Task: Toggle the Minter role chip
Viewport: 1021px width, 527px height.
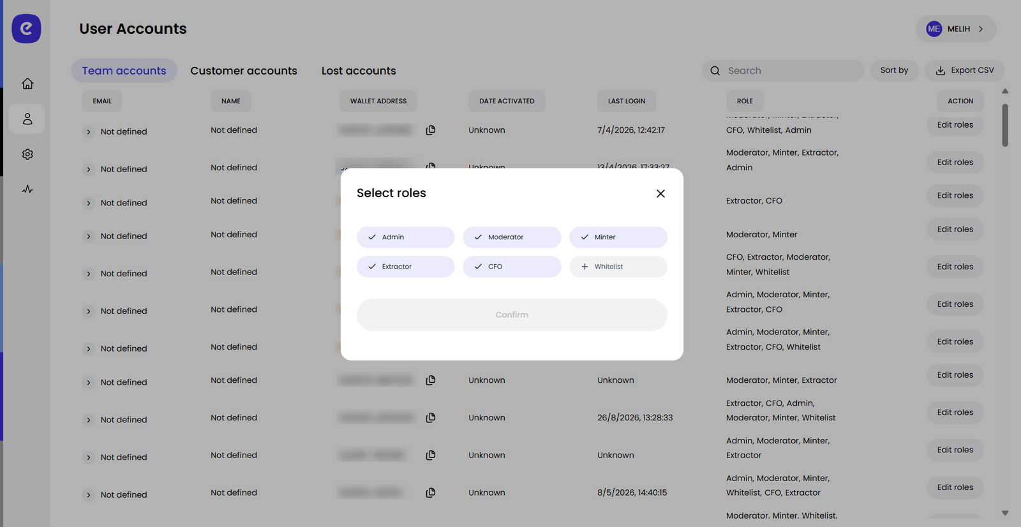Action: tap(618, 237)
